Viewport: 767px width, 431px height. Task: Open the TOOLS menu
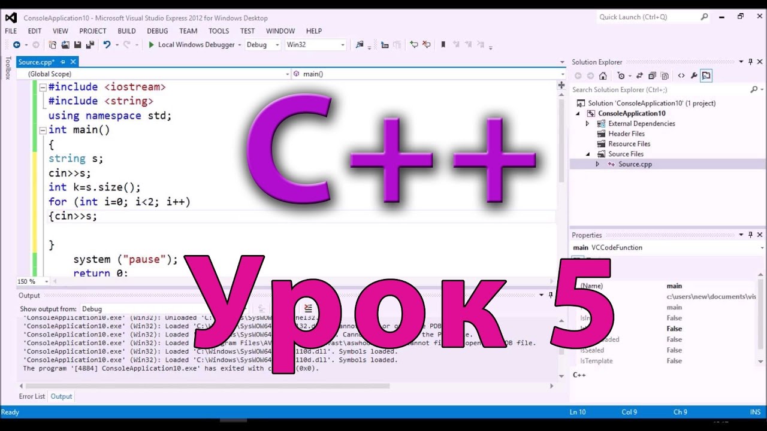pyautogui.click(x=219, y=31)
